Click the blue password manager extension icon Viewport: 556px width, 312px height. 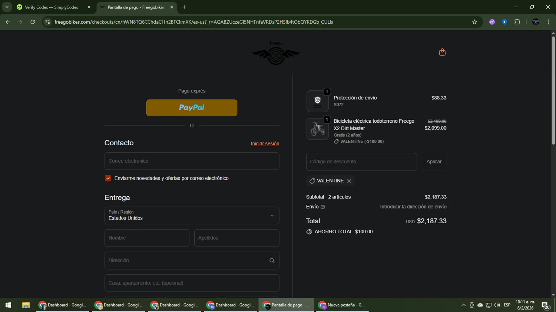pos(504,22)
